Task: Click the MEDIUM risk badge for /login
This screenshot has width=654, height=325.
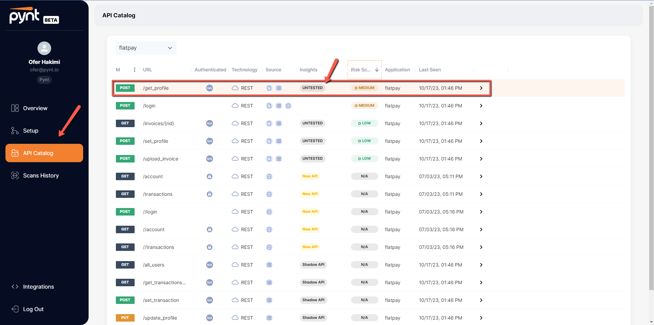Action: point(364,106)
